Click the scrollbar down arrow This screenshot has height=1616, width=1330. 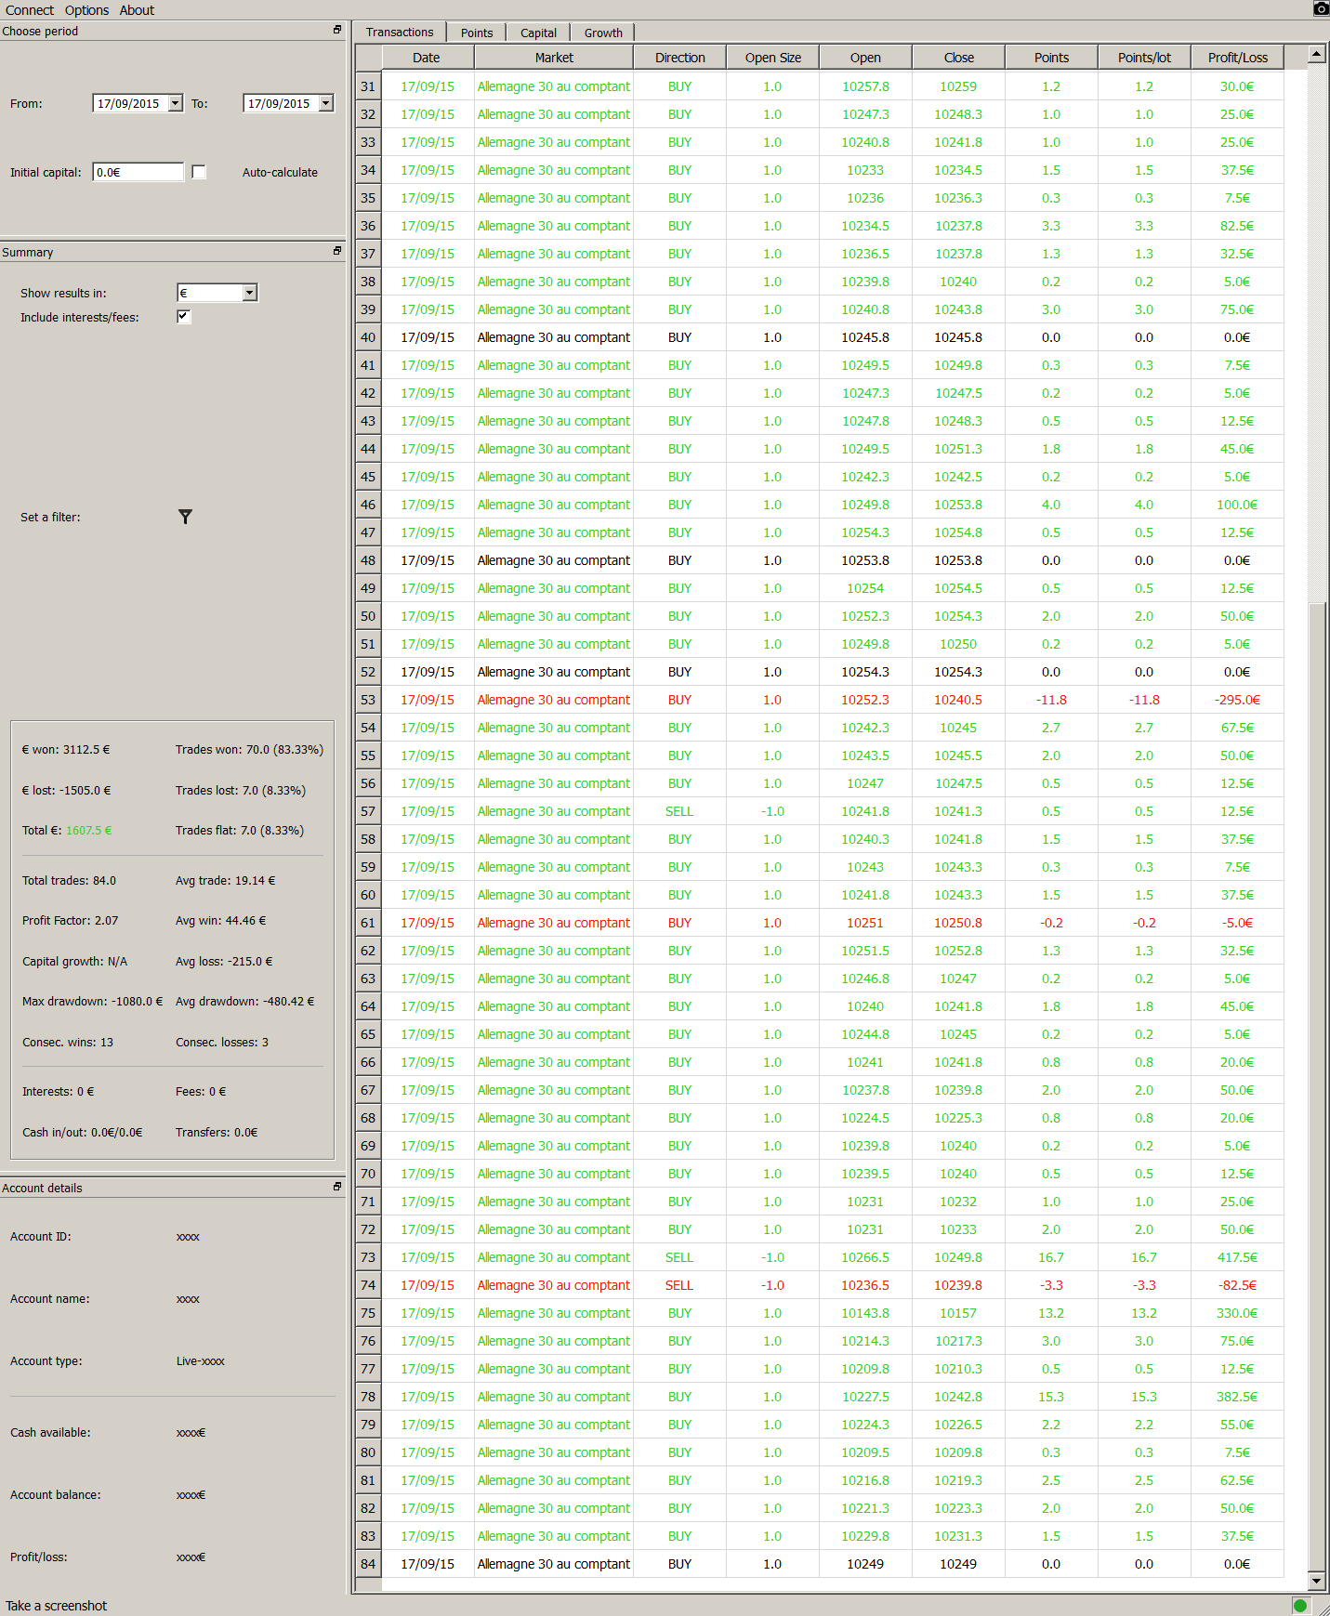click(1316, 1580)
